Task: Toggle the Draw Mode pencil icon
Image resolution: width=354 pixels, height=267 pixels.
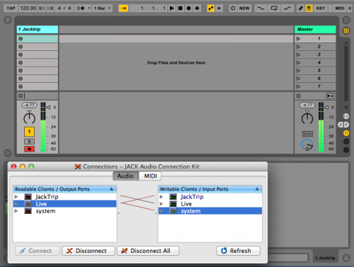Action: (300, 8)
